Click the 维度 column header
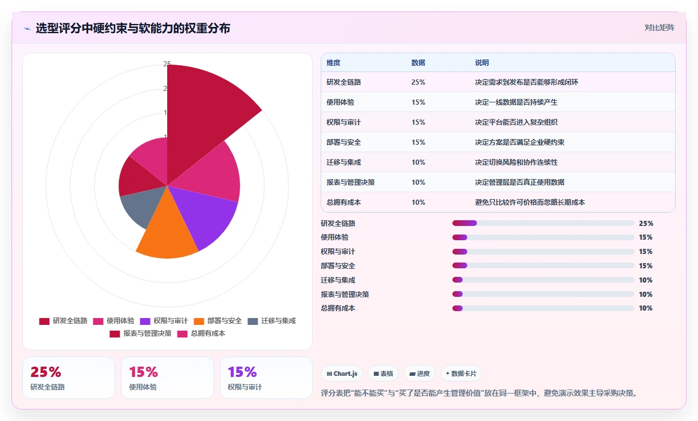 pyautogui.click(x=333, y=63)
